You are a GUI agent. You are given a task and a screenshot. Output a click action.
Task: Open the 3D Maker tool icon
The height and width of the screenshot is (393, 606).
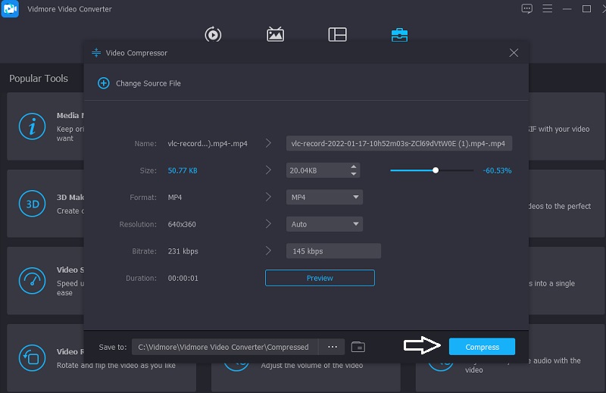click(32, 204)
